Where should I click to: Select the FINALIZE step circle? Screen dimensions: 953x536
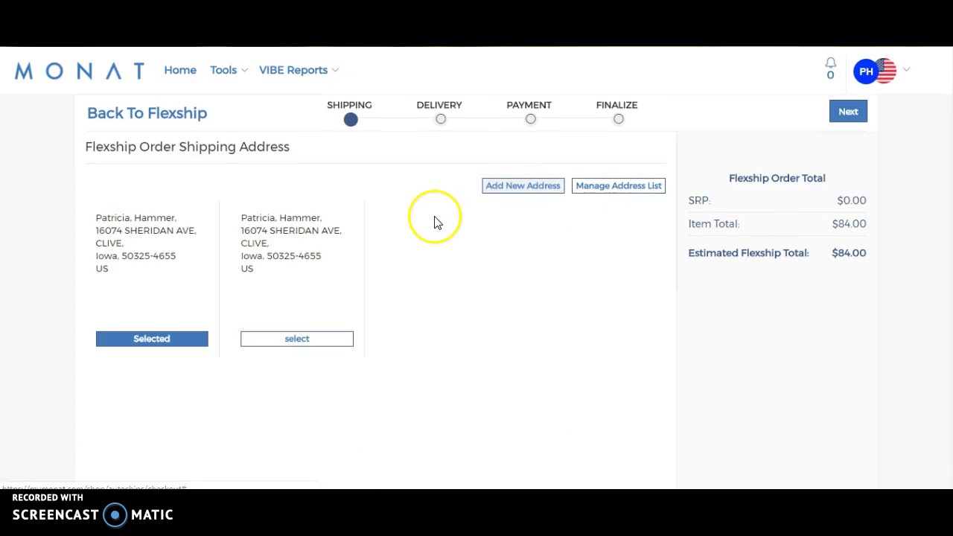(x=619, y=119)
